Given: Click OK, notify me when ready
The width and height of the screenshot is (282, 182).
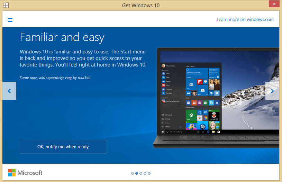Looking at the screenshot, I should pos(63,147).
